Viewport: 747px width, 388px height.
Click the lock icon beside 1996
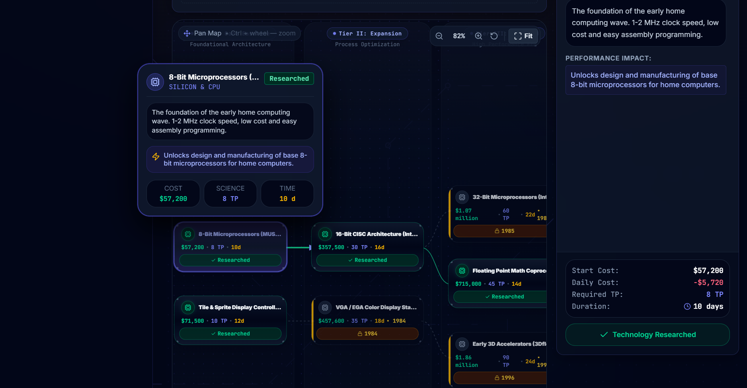(497, 378)
